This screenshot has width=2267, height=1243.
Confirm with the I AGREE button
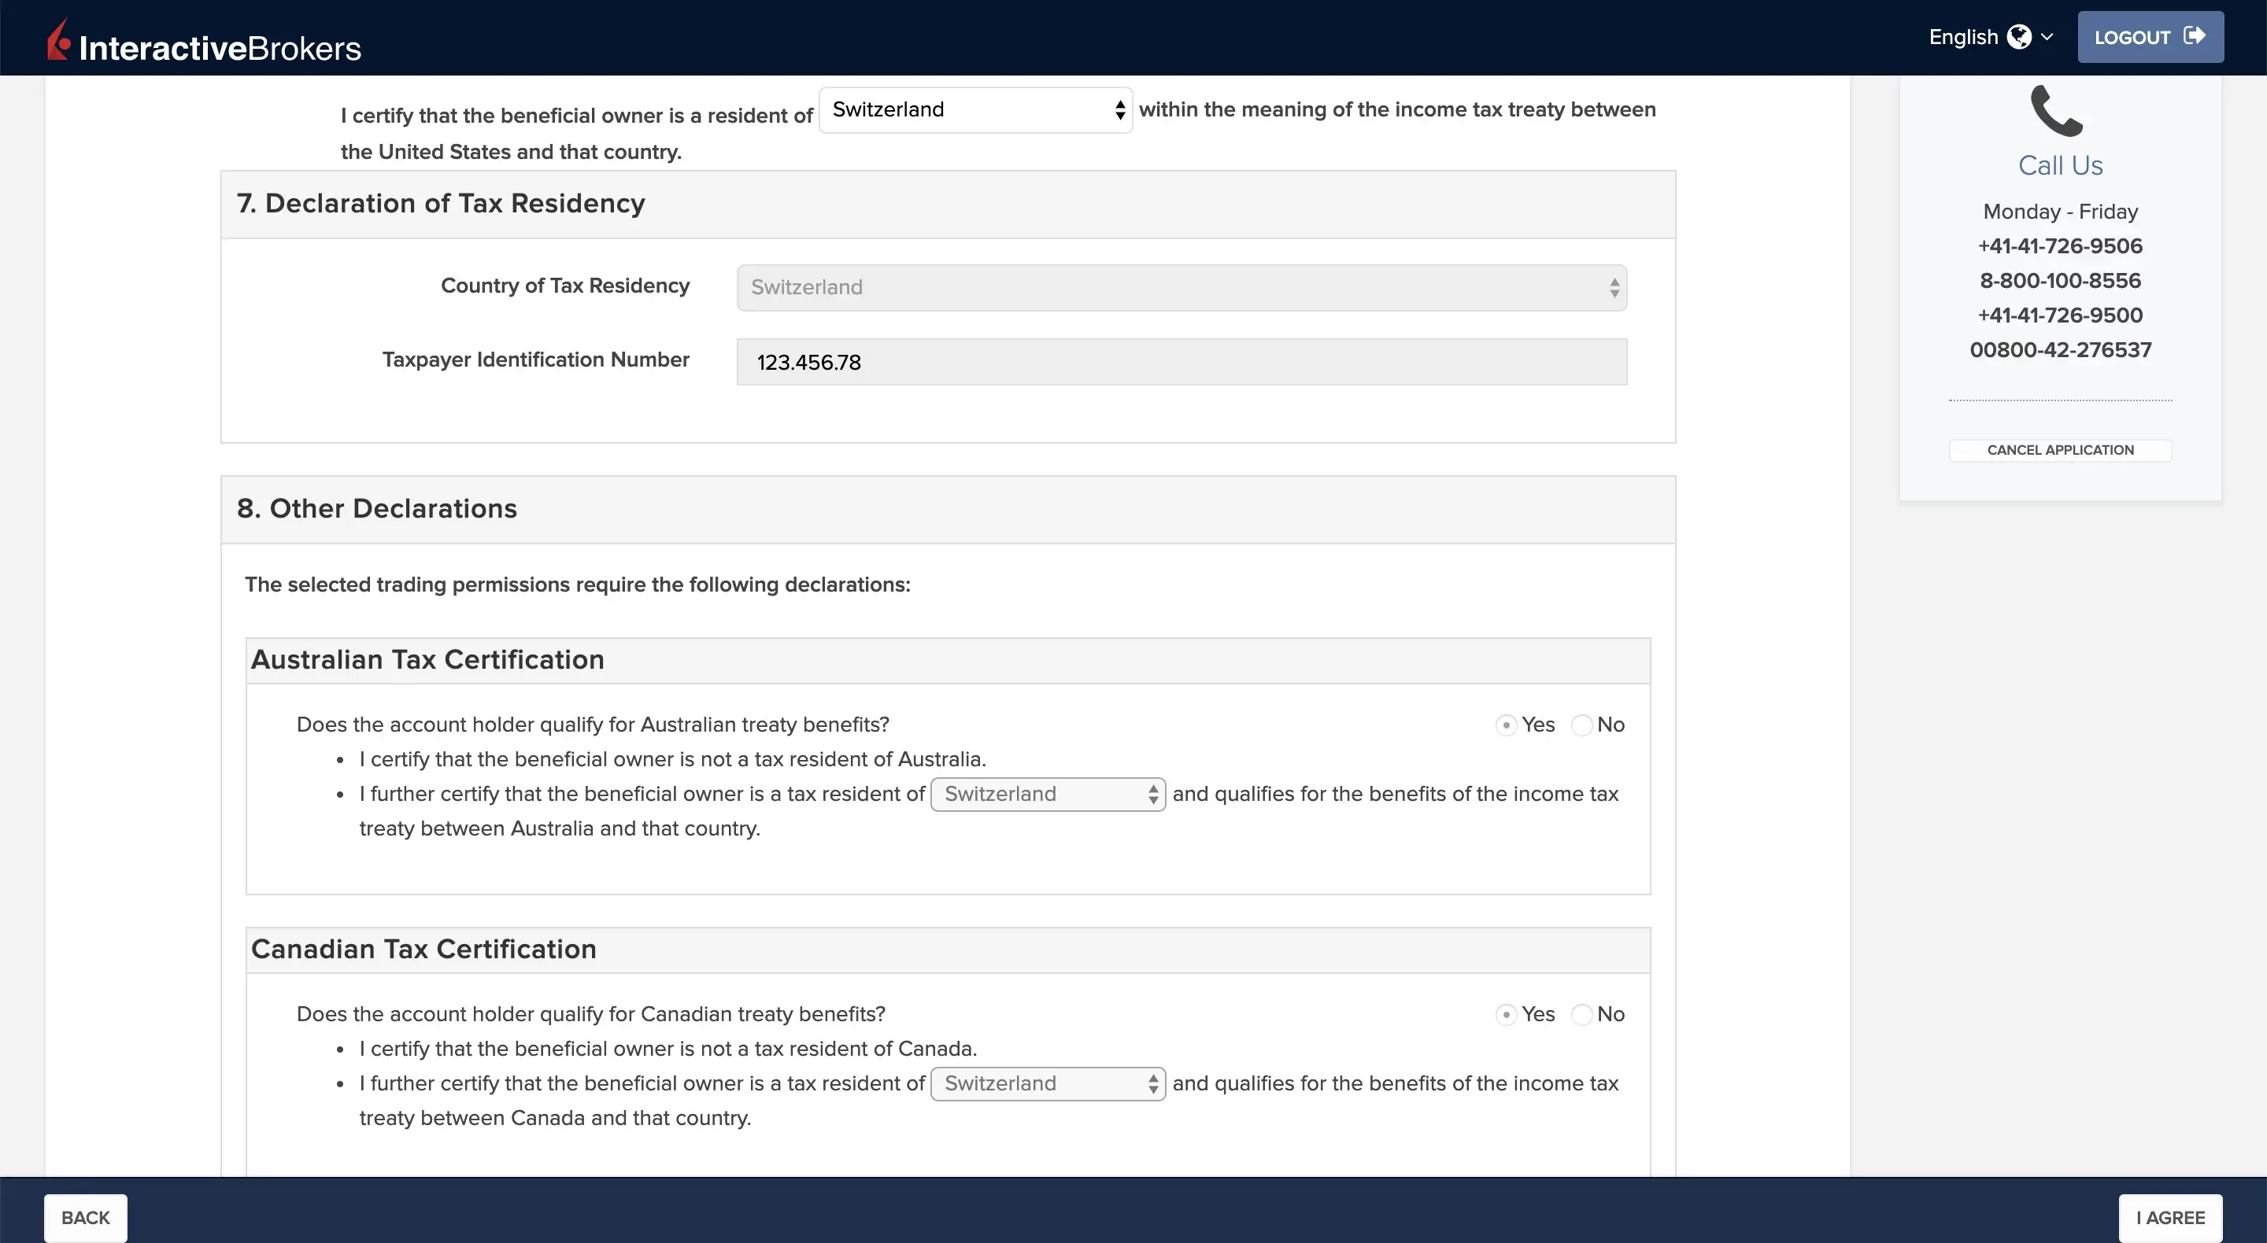(x=2170, y=1218)
